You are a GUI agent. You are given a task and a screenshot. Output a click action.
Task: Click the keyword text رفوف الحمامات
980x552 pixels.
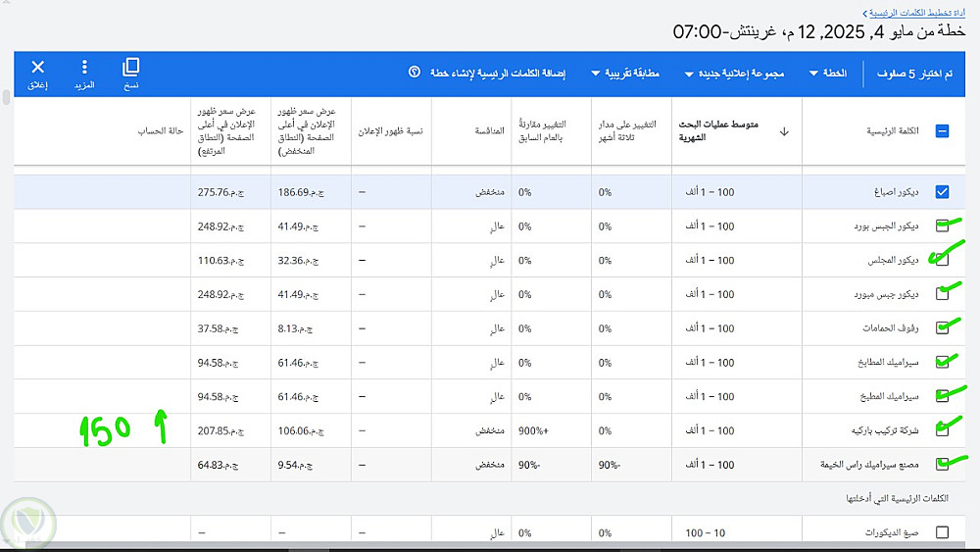(891, 328)
